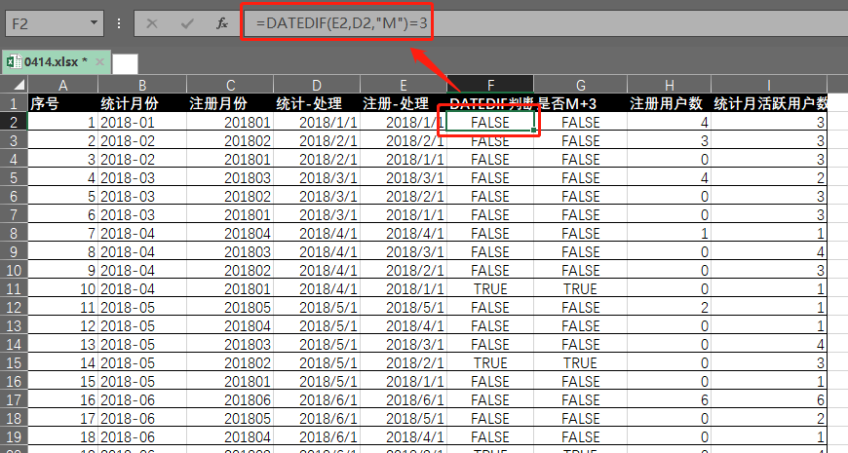Select cell G11 showing TRUE

tap(580, 288)
